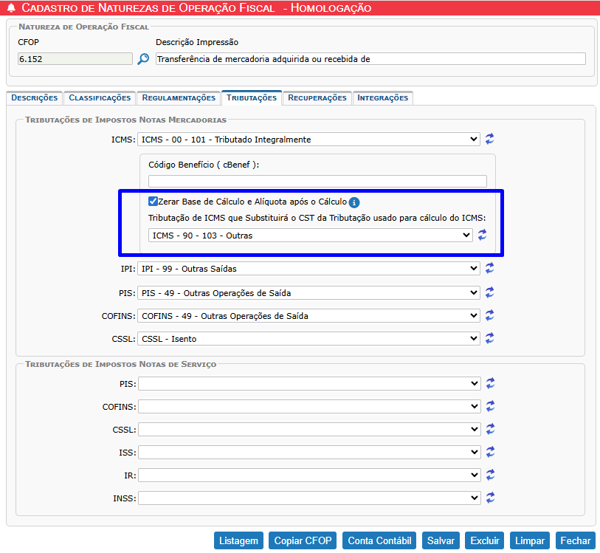600x553 pixels.
Task: Click info icon next to Zerar Base checkbox
Action: coord(354,202)
